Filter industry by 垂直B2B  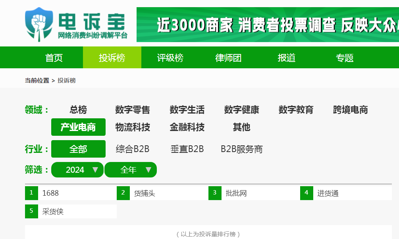(x=187, y=149)
